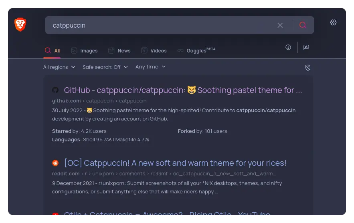Click '9 December 2021' description snippet
The width and height of the screenshot is (354, 223).
pyautogui.click(x=167, y=187)
